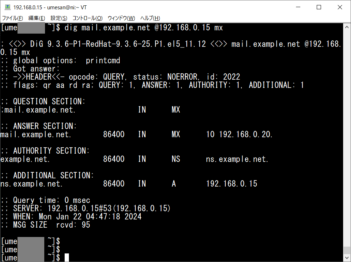Screen dimensions: 351x262
Task: Click NS record type in the authority section
Action: [x=176, y=159]
